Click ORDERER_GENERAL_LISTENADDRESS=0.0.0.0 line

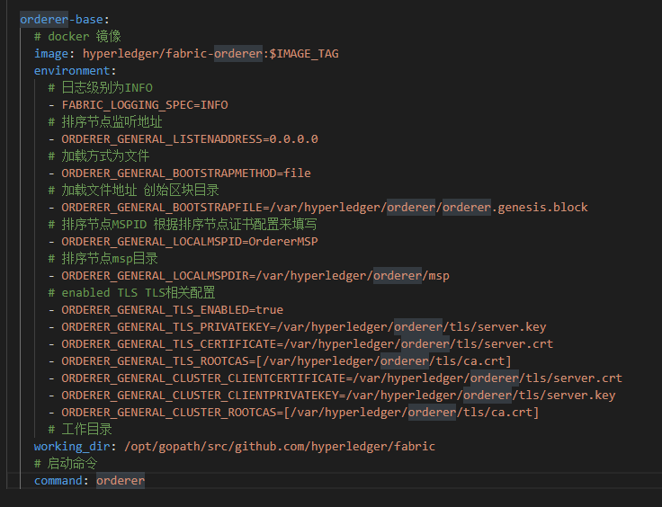click(x=183, y=138)
